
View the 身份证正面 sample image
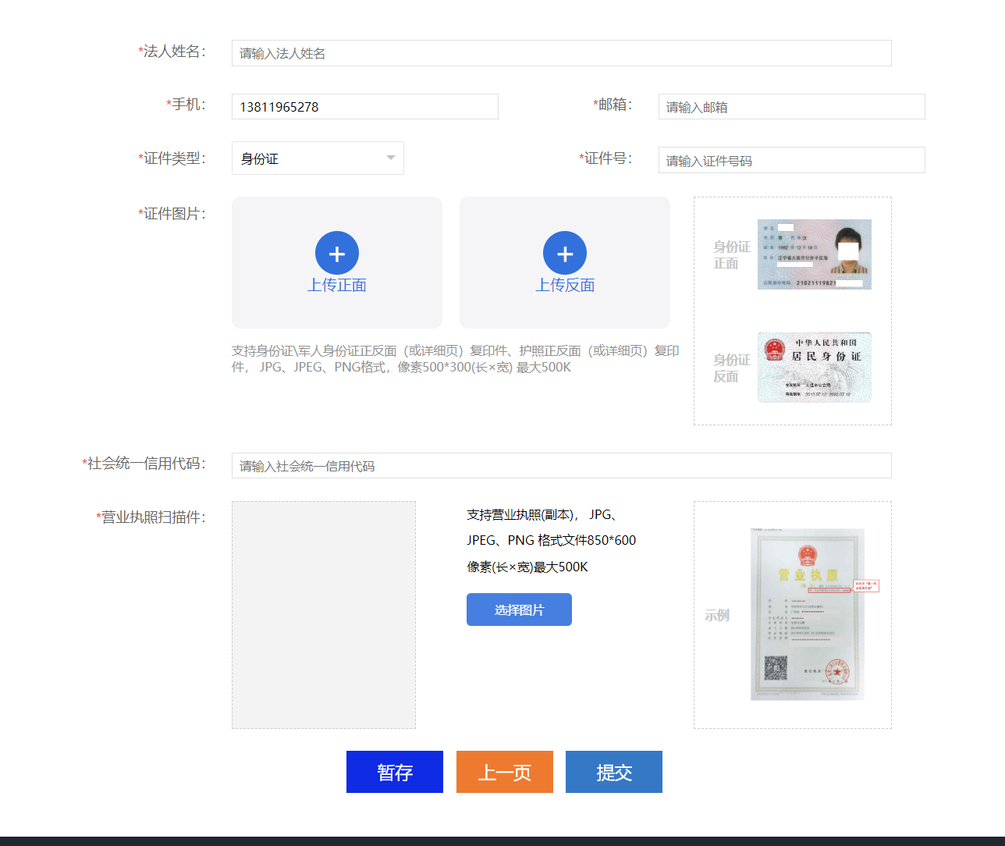[815, 254]
